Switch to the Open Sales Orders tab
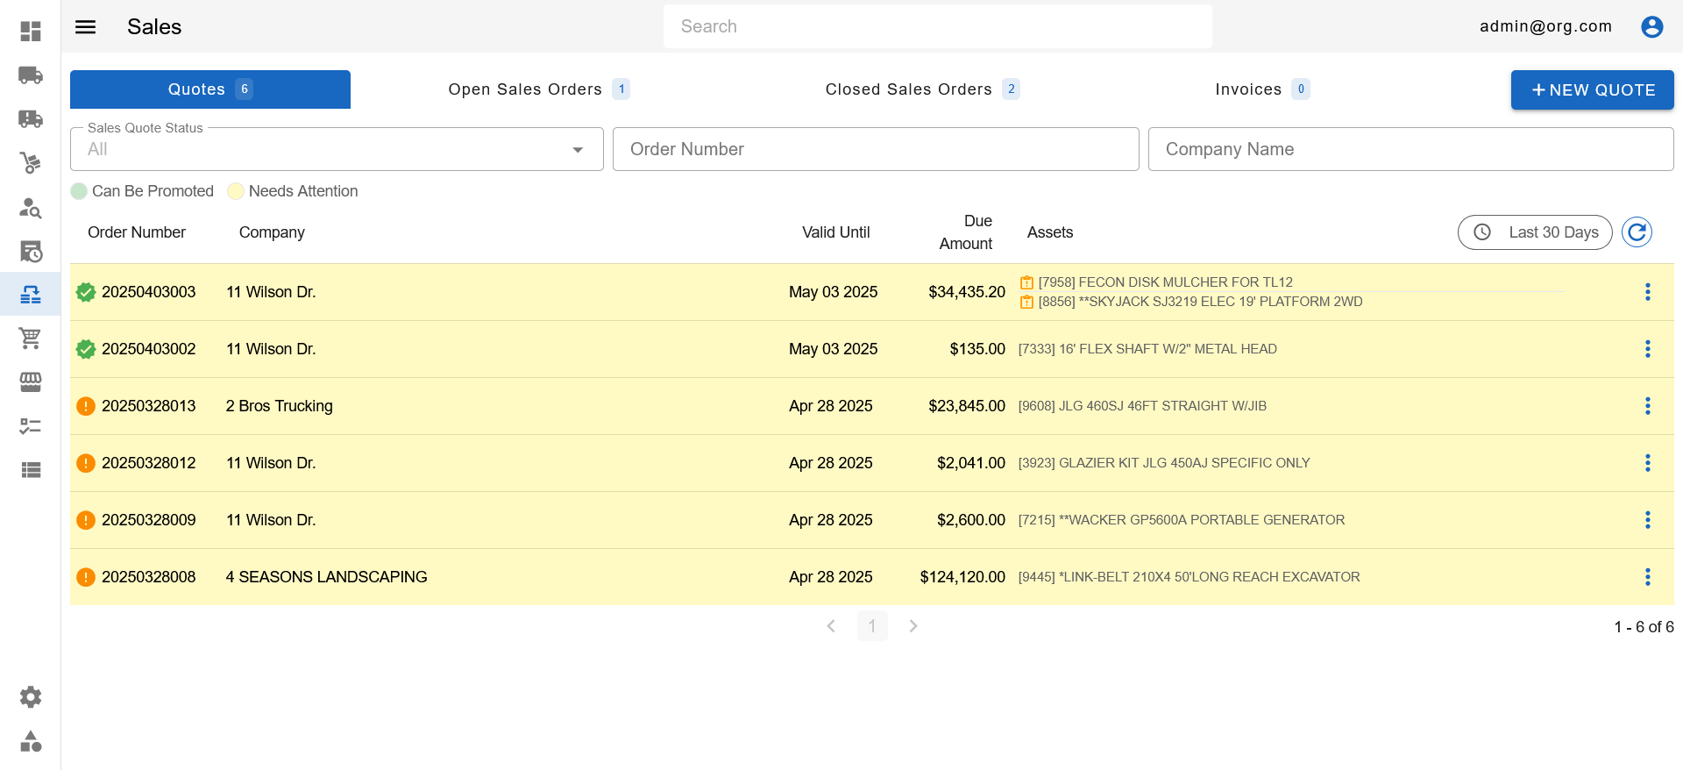Viewport: 1683px width, 770px height. [538, 89]
